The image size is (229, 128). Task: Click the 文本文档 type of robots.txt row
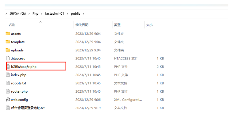pos(120,83)
